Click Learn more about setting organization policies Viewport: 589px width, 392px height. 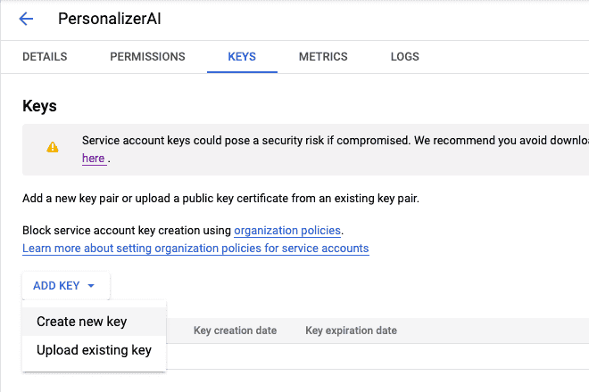(x=195, y=248)
